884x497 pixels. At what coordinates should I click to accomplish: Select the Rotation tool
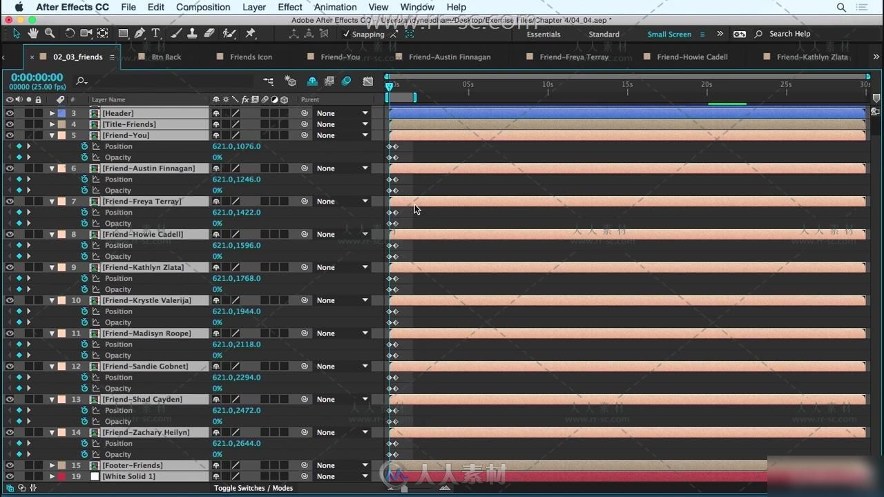(x=70, y=33)
